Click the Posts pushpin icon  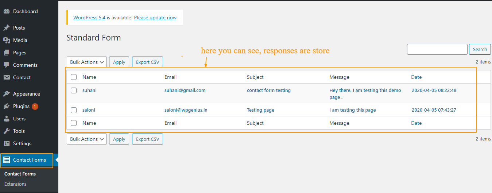click(6, 28)
